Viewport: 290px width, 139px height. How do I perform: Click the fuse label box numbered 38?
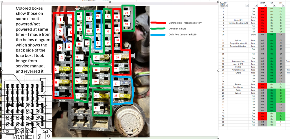click(126, 13)
